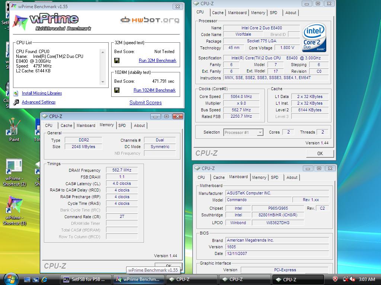Open Mainboard tab in CPU-Z processor window
381x285 pixels.
[x=237, y=13]
